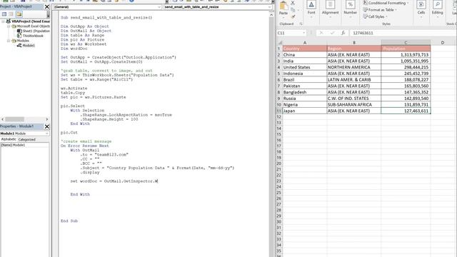Click the 'On Error Resume Next' code line
The image size is (457, 257).
click(x=85, y=146)
